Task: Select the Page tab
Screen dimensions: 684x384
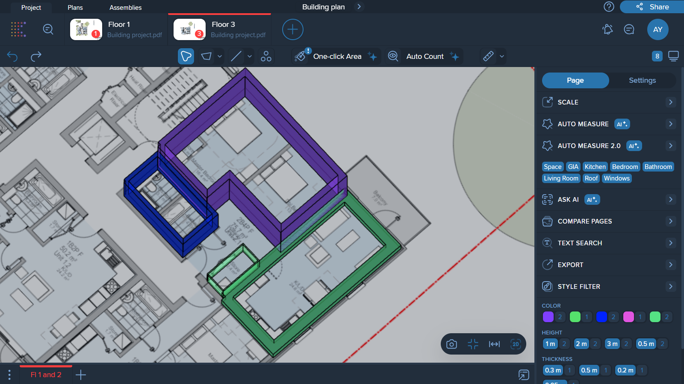Action: [575, 81]
